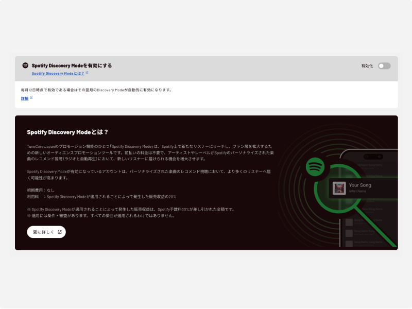Click the dark panel heading Spotify Discovery Modeとは？
The width and height of the screenshot is (412, 309).
(67, 132)
